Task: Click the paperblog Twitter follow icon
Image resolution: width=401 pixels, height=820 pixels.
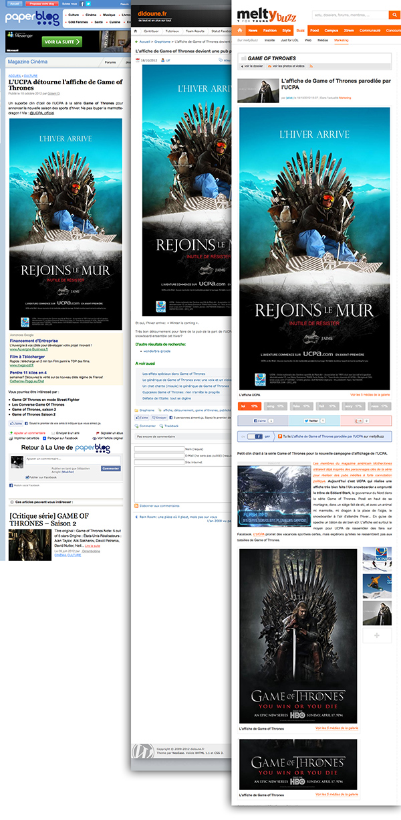Action: 88,3
